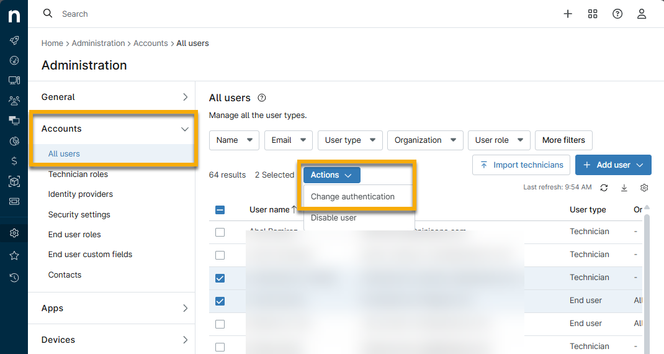Screen dimensions: 664x354
Task: Open Technician roles in sidebar
Action: coord(78,175)
